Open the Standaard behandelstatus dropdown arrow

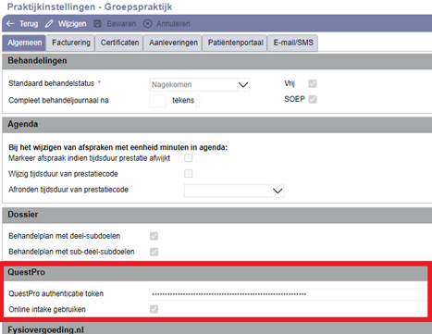point(243,85)
